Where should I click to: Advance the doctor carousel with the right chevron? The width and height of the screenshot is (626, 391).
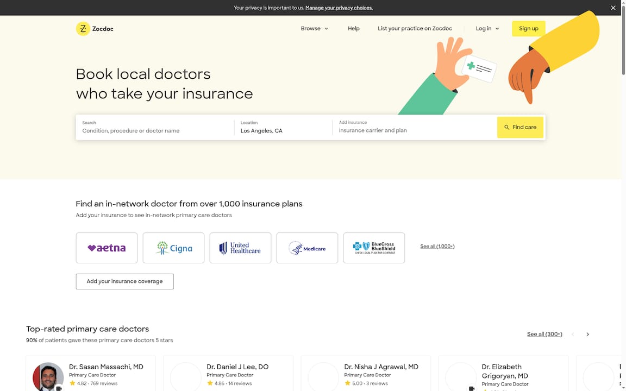pos(587,334)
